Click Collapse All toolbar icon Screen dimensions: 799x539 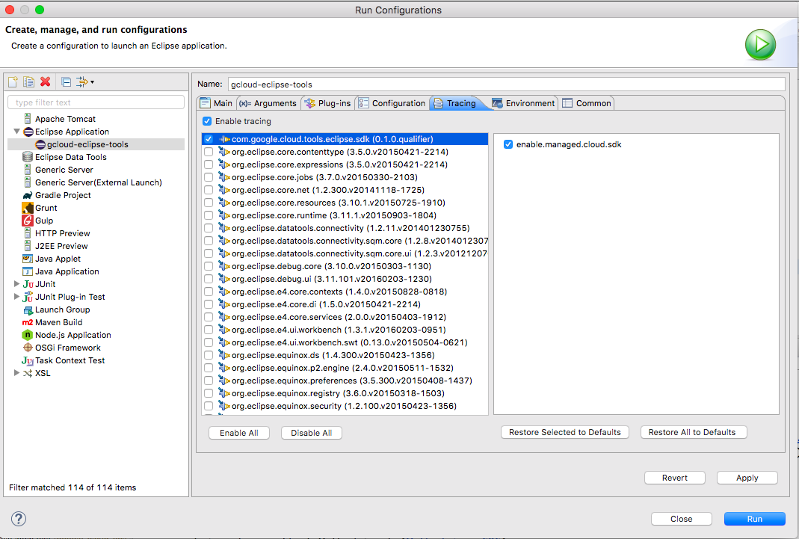(x=67, y=81)
